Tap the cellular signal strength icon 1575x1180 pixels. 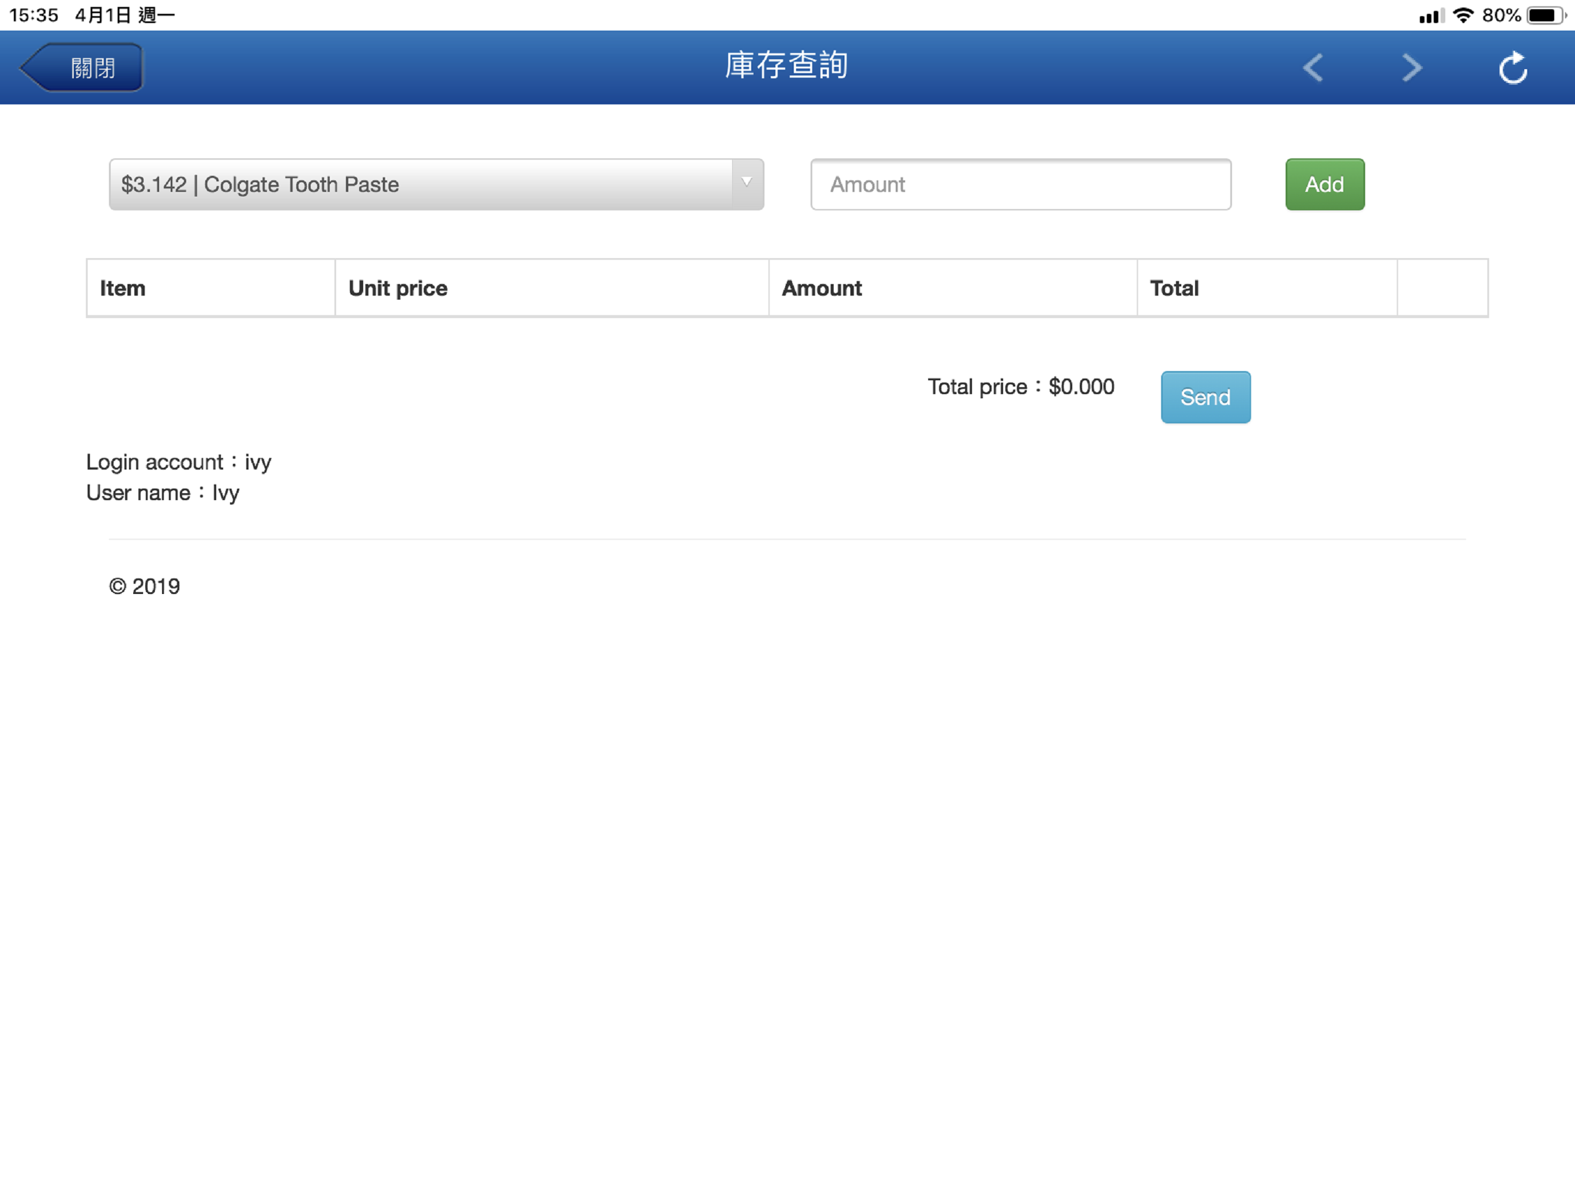click(1430, 16)
